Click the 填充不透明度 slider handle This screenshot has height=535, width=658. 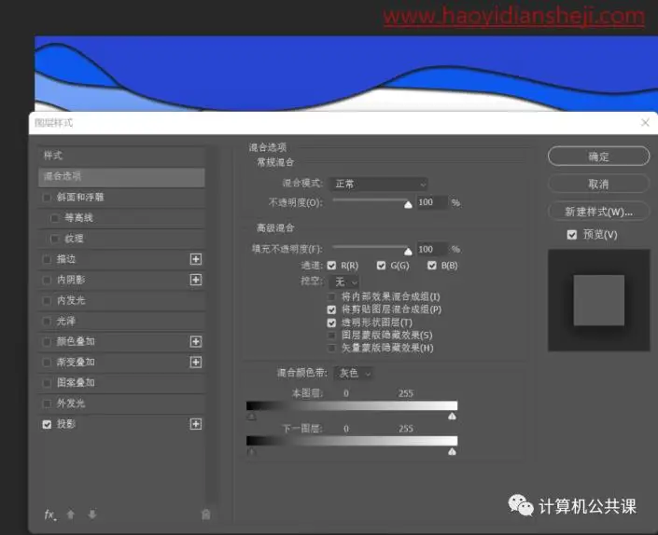tap(408, 252)
